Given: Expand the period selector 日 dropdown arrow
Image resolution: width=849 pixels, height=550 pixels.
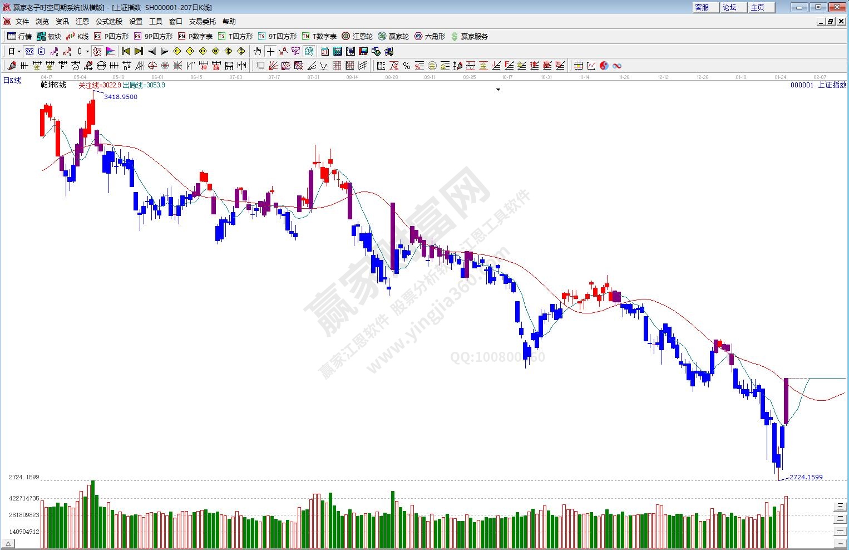Looking at the screenshot, I should point(19,51).
